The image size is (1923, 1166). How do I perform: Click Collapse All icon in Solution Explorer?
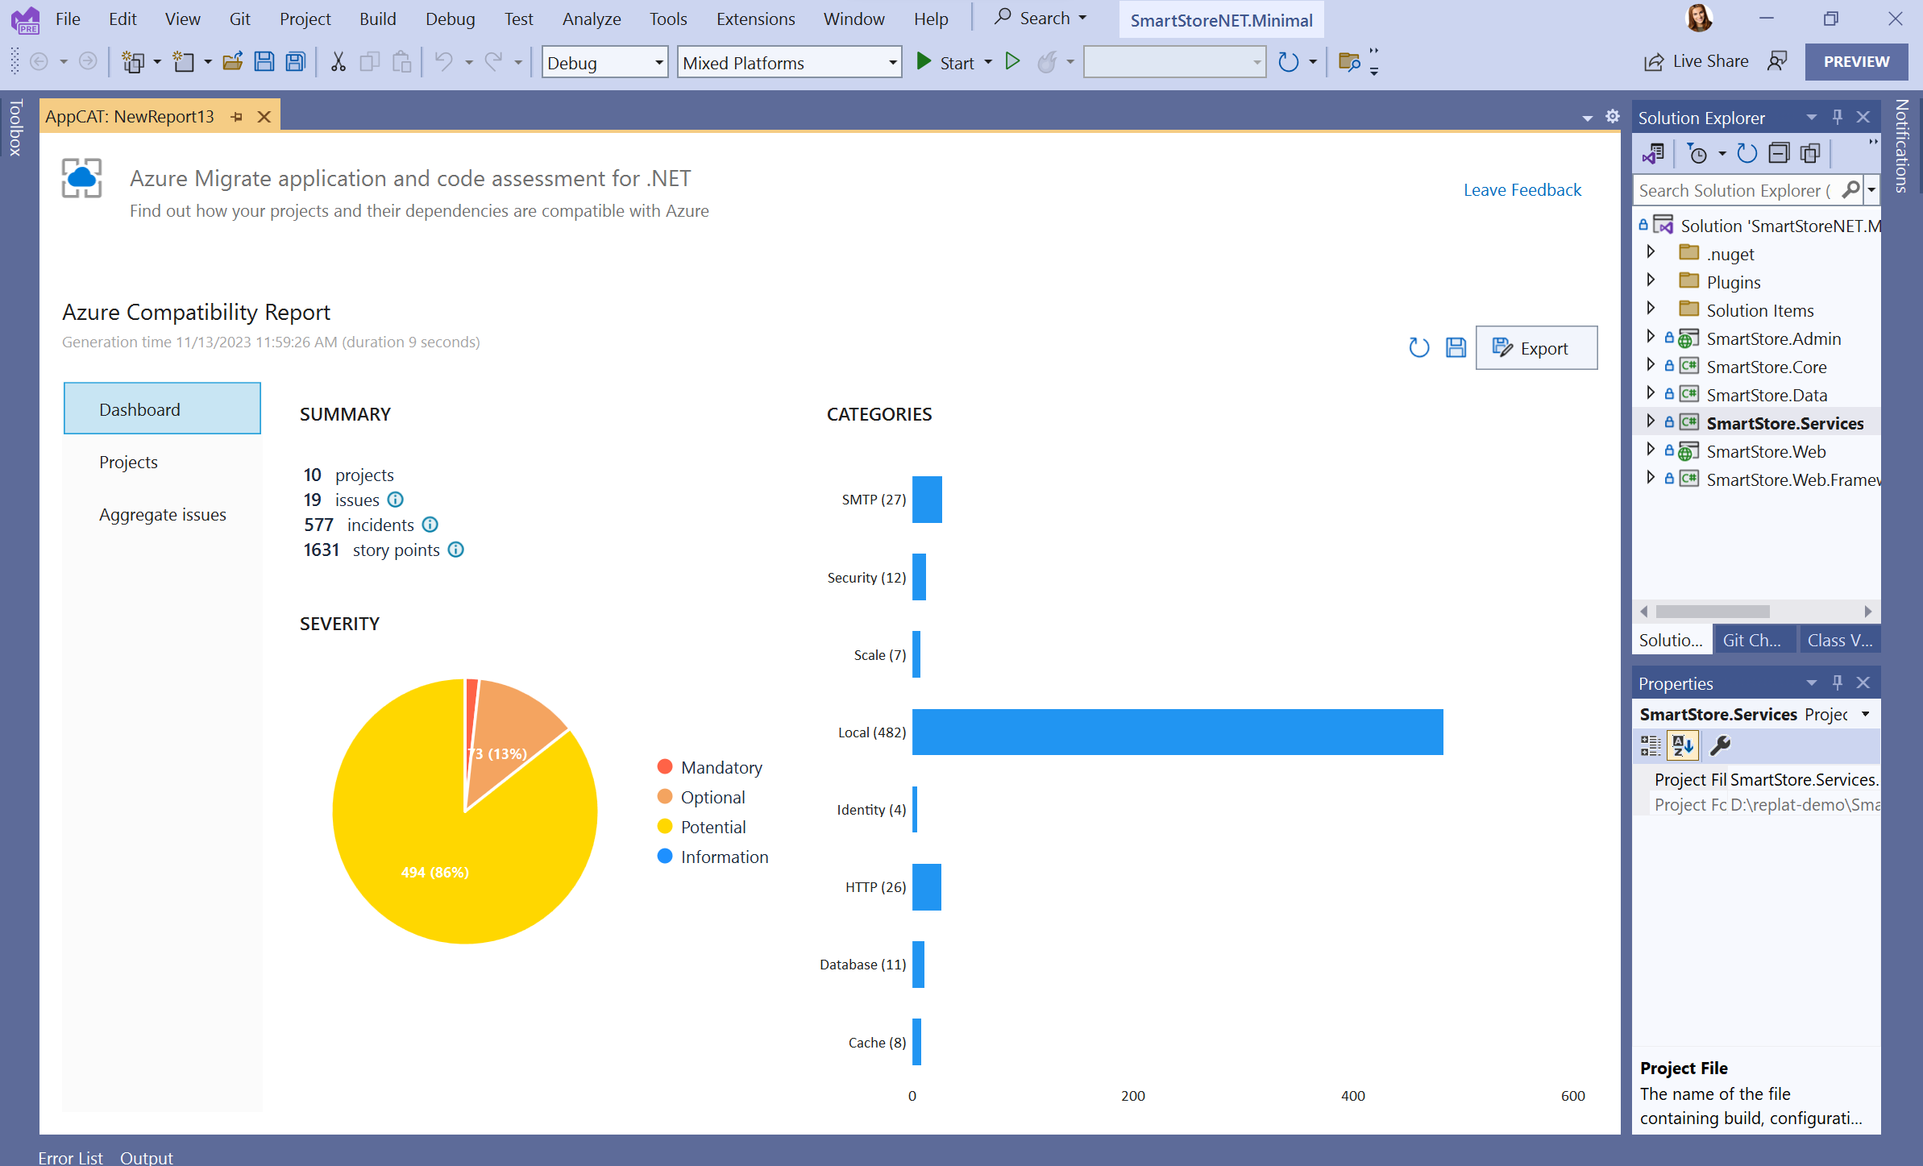point(1779,153)
